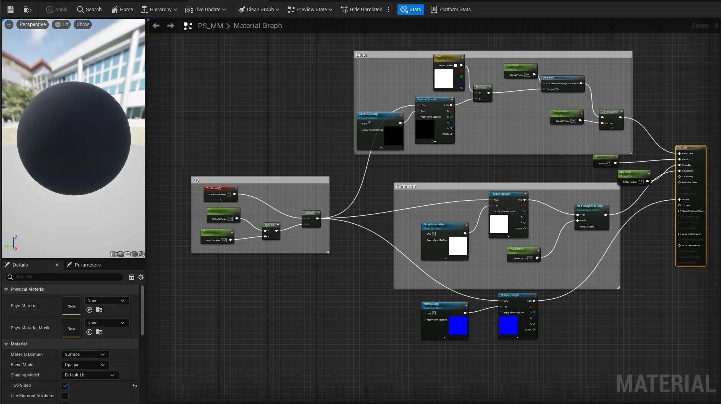Use selected asset for Phys Material
Viewport: 721px width, 404px height.
pos(89,310)
